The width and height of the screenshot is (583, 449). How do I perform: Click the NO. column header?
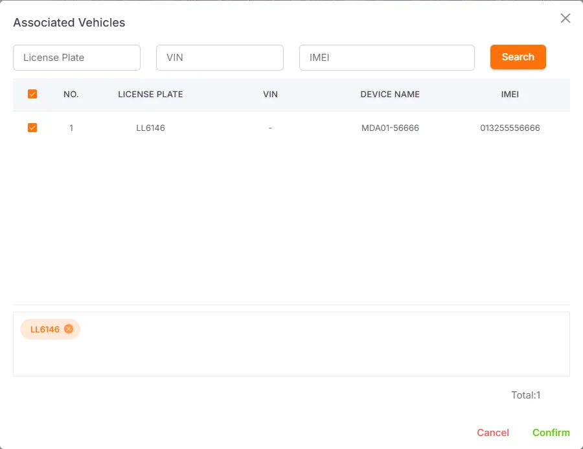pyautogui.click(x=71, y=94)
